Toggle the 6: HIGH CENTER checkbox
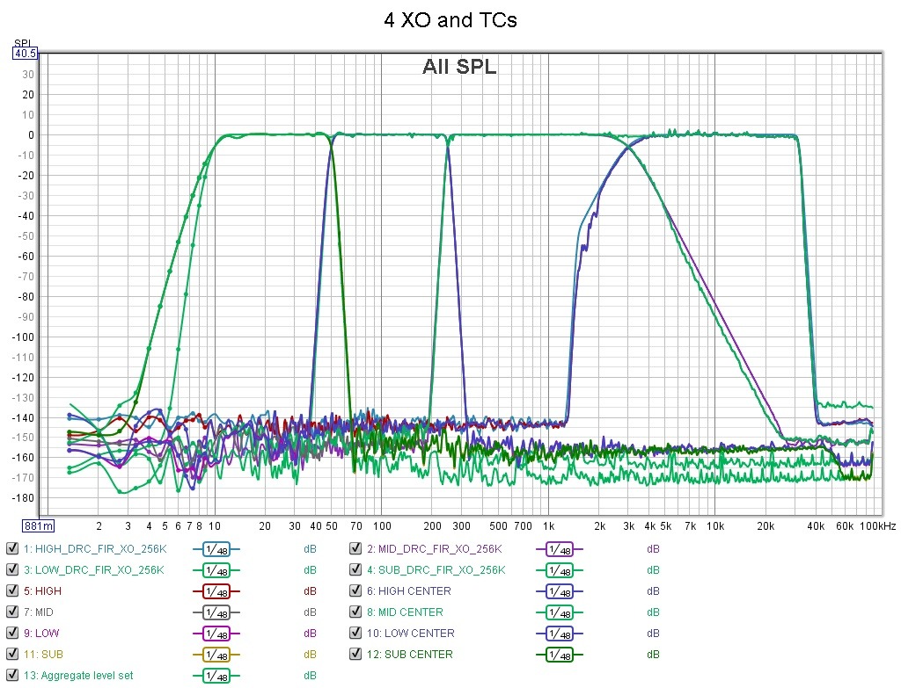The height and width of the screenshot is (688, 901). [355, 590]
